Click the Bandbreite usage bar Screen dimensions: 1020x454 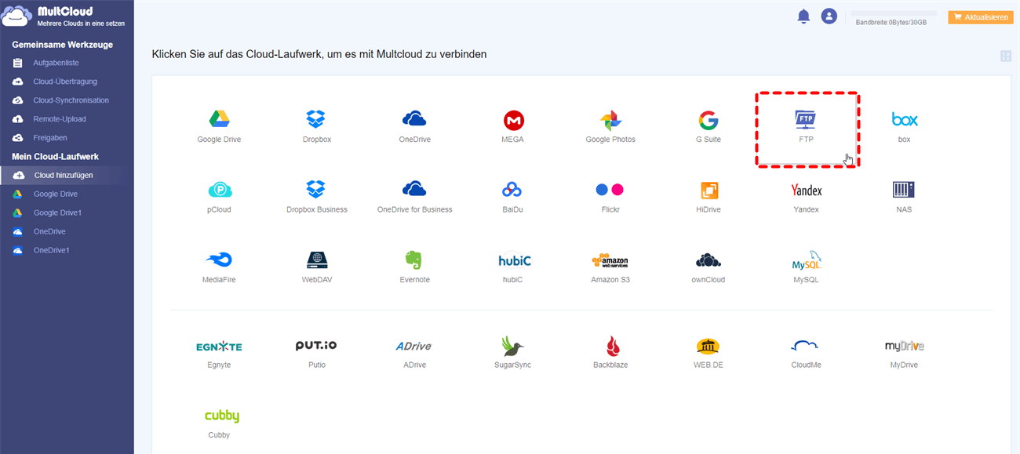pyautogui.click(x=894, y=13)
